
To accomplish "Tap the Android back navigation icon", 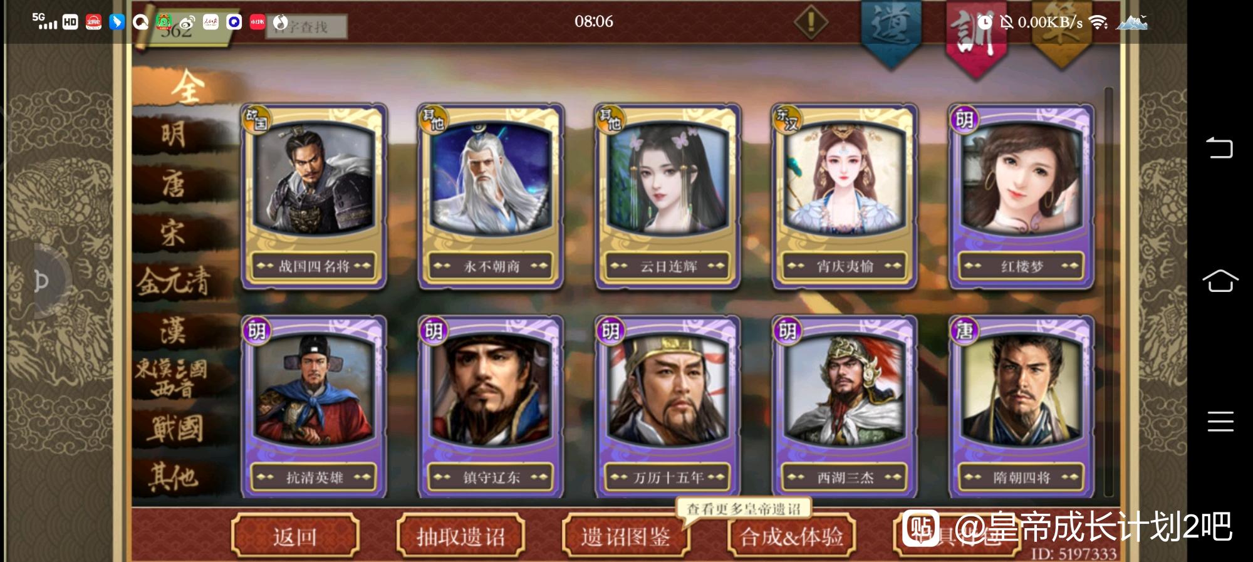I will tap(1220, 148).
